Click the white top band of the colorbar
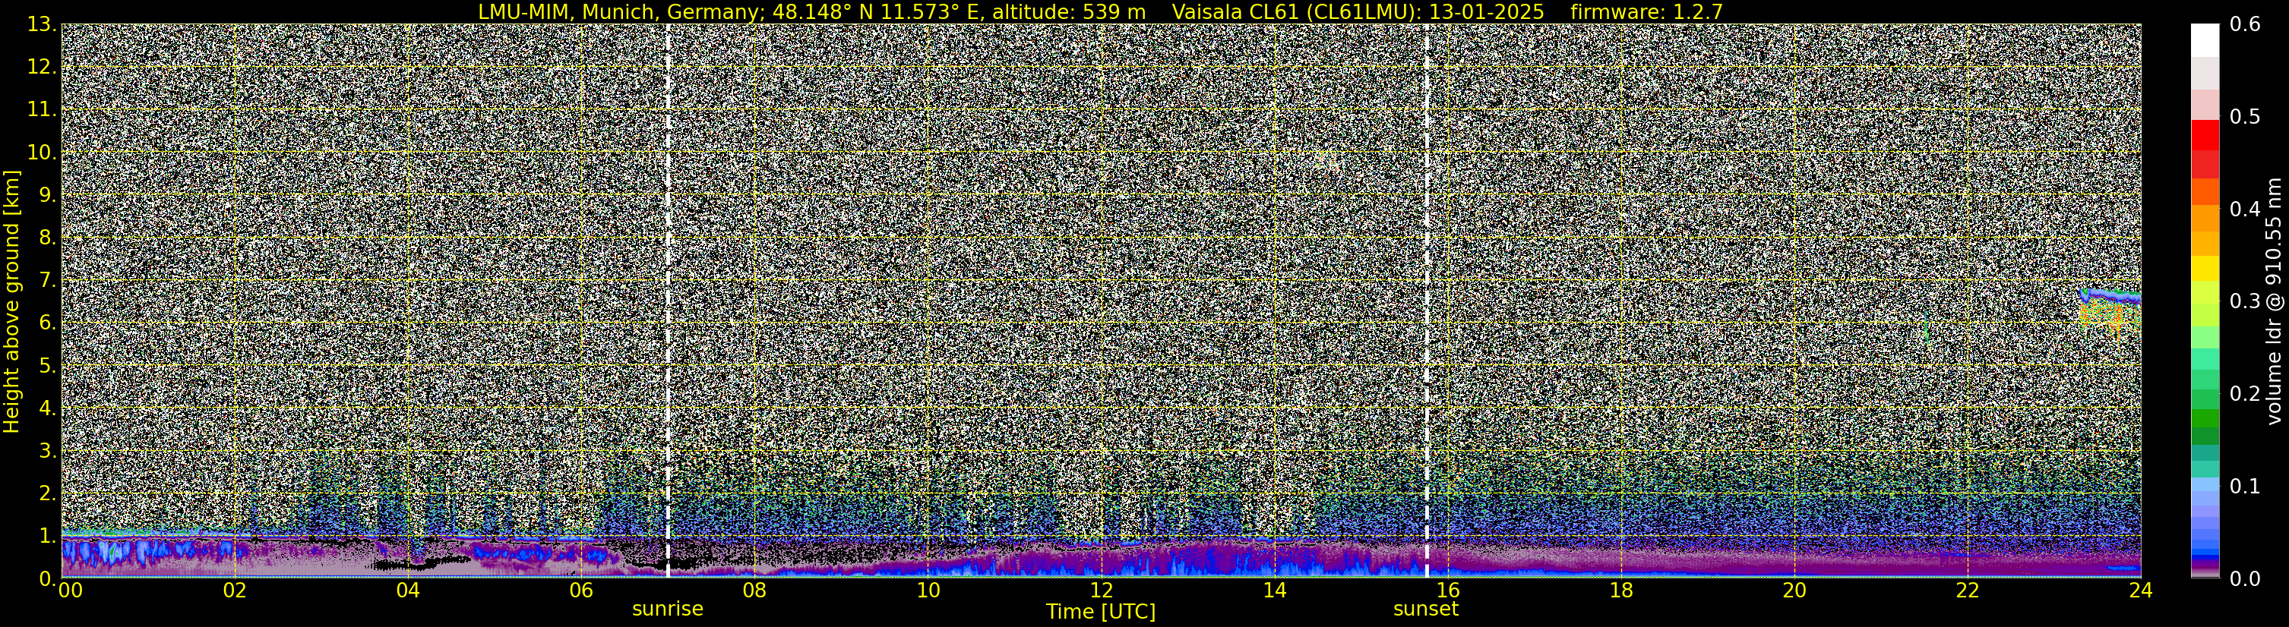 tap(2205, 40)
